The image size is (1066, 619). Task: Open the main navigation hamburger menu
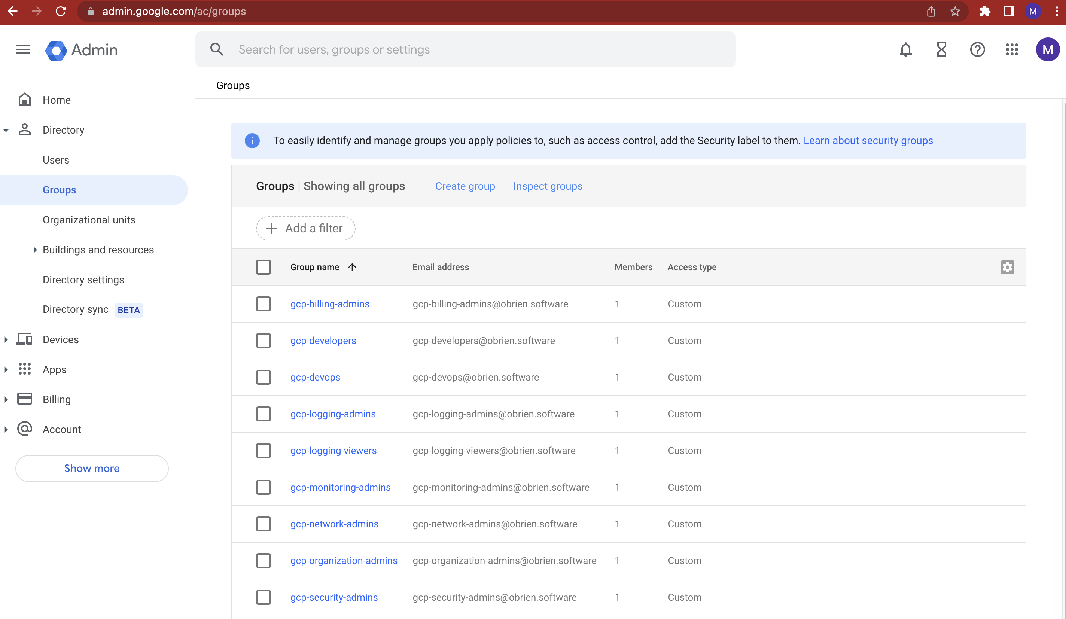(22, 49)
